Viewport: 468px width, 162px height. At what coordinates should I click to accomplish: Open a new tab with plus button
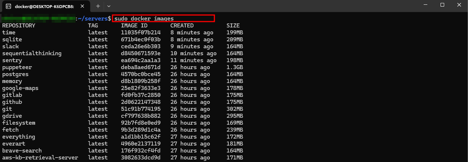pos(98,6)
